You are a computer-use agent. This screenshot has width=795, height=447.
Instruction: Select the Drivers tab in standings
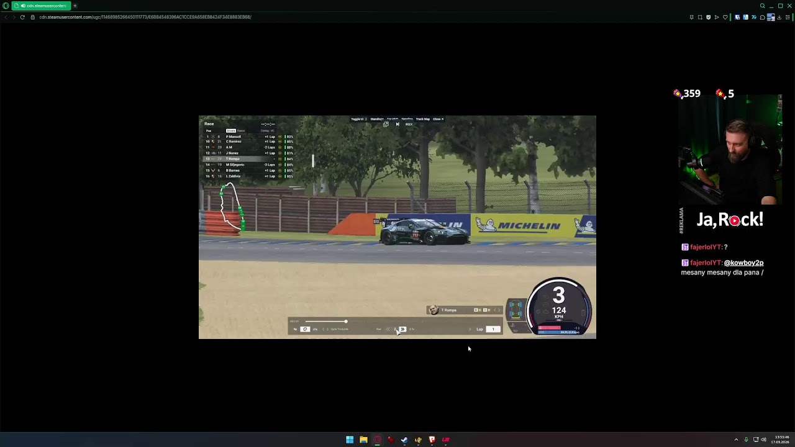230,130
